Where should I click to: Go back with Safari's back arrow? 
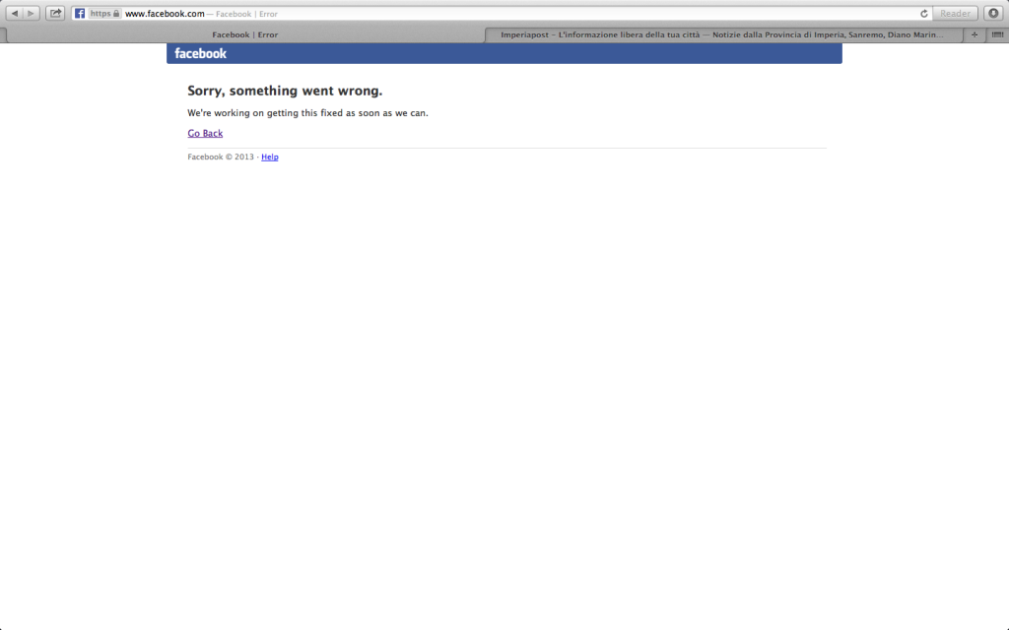(x=14, y=13)
